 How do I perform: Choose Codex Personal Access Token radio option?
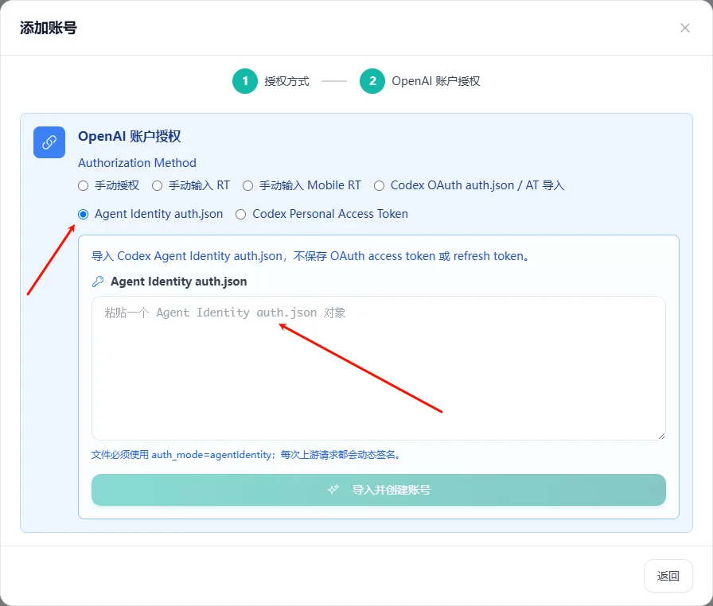[x=240, y=215]
